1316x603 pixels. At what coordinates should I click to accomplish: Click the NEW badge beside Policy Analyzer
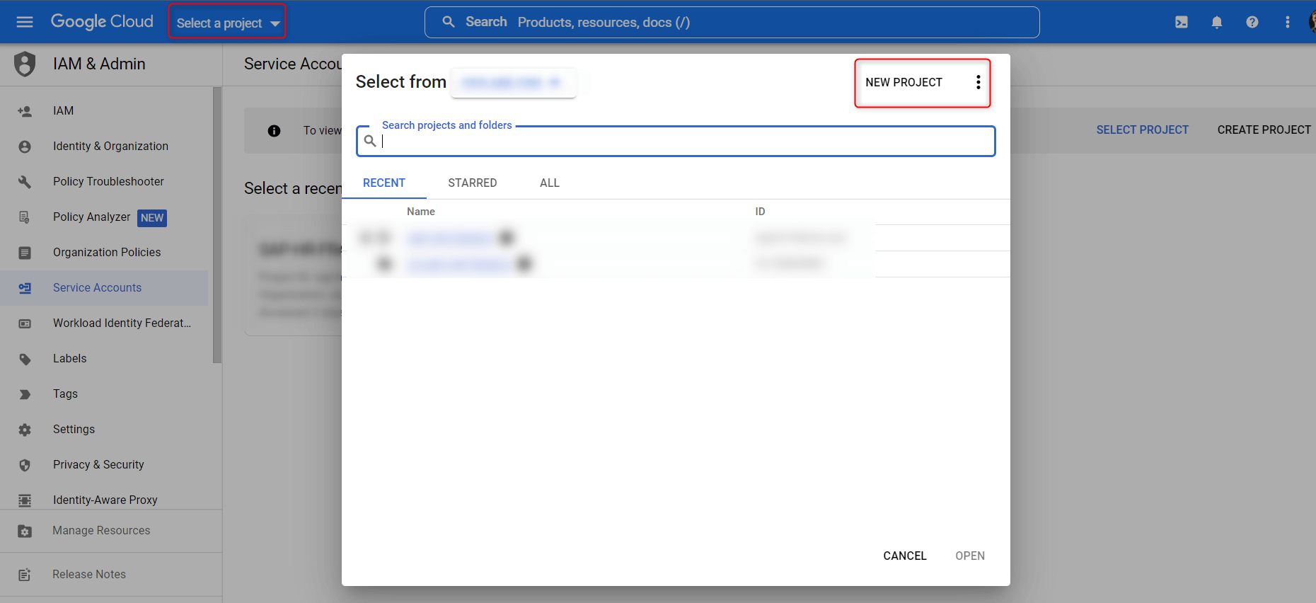pos(152,217)
